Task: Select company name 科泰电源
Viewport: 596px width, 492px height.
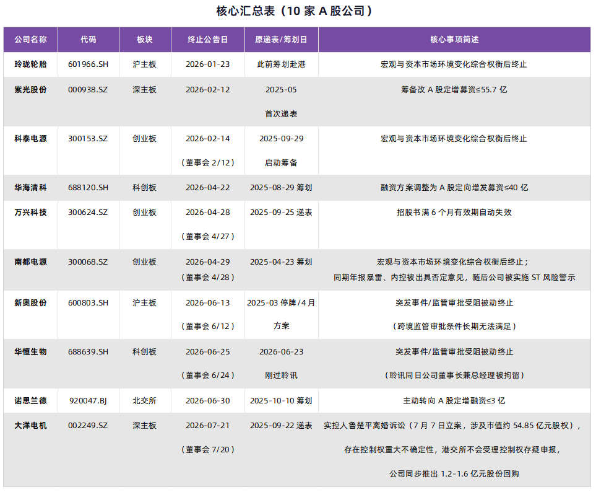Action: click(31, 139)
